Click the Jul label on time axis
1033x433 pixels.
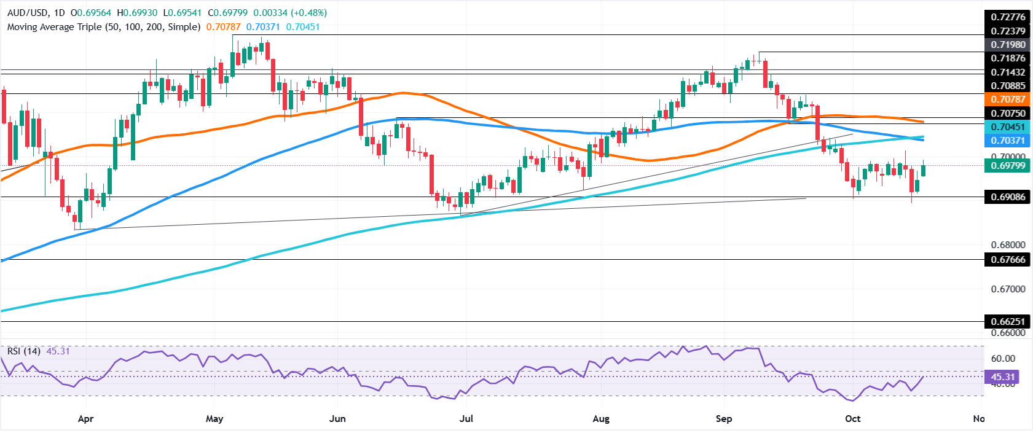coord(466,419)
